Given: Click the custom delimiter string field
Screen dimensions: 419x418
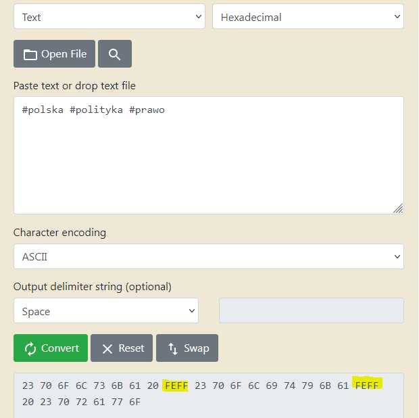Looking at the screenshot, I should (x=312, y=310).
